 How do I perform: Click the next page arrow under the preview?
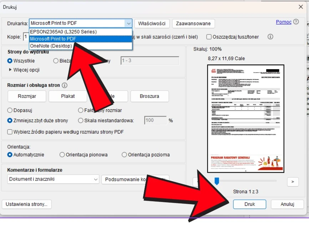pyautogui.click(x=293, y=182)
